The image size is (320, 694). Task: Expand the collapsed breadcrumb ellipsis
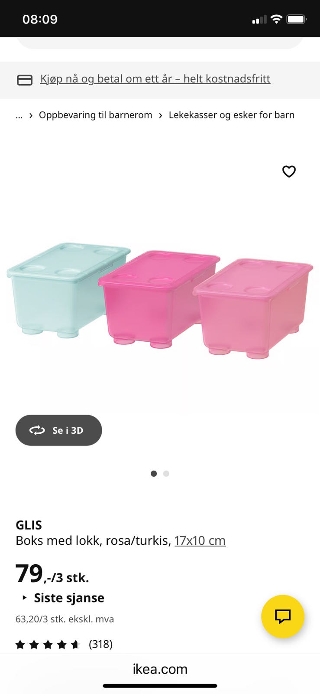point(19,115)
